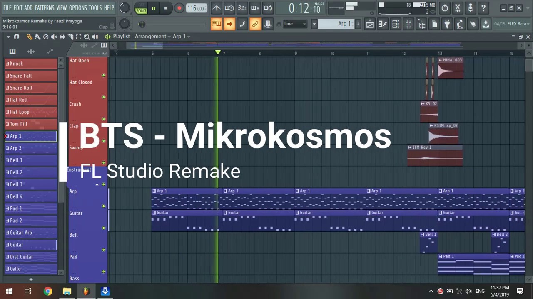Open the channel rack icon
533x299 pixels.
pyautogui.click(x=396, y=24)
